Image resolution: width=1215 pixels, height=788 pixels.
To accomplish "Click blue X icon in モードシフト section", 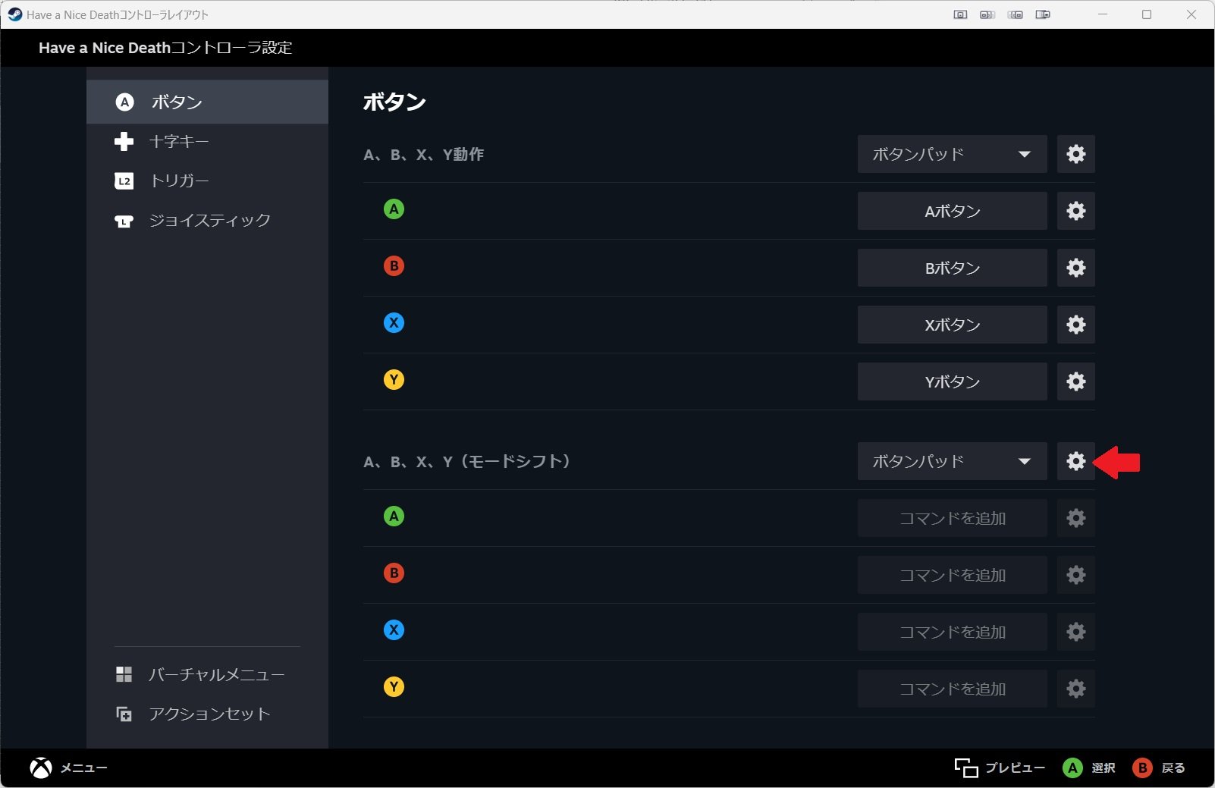I will (394, 630).
